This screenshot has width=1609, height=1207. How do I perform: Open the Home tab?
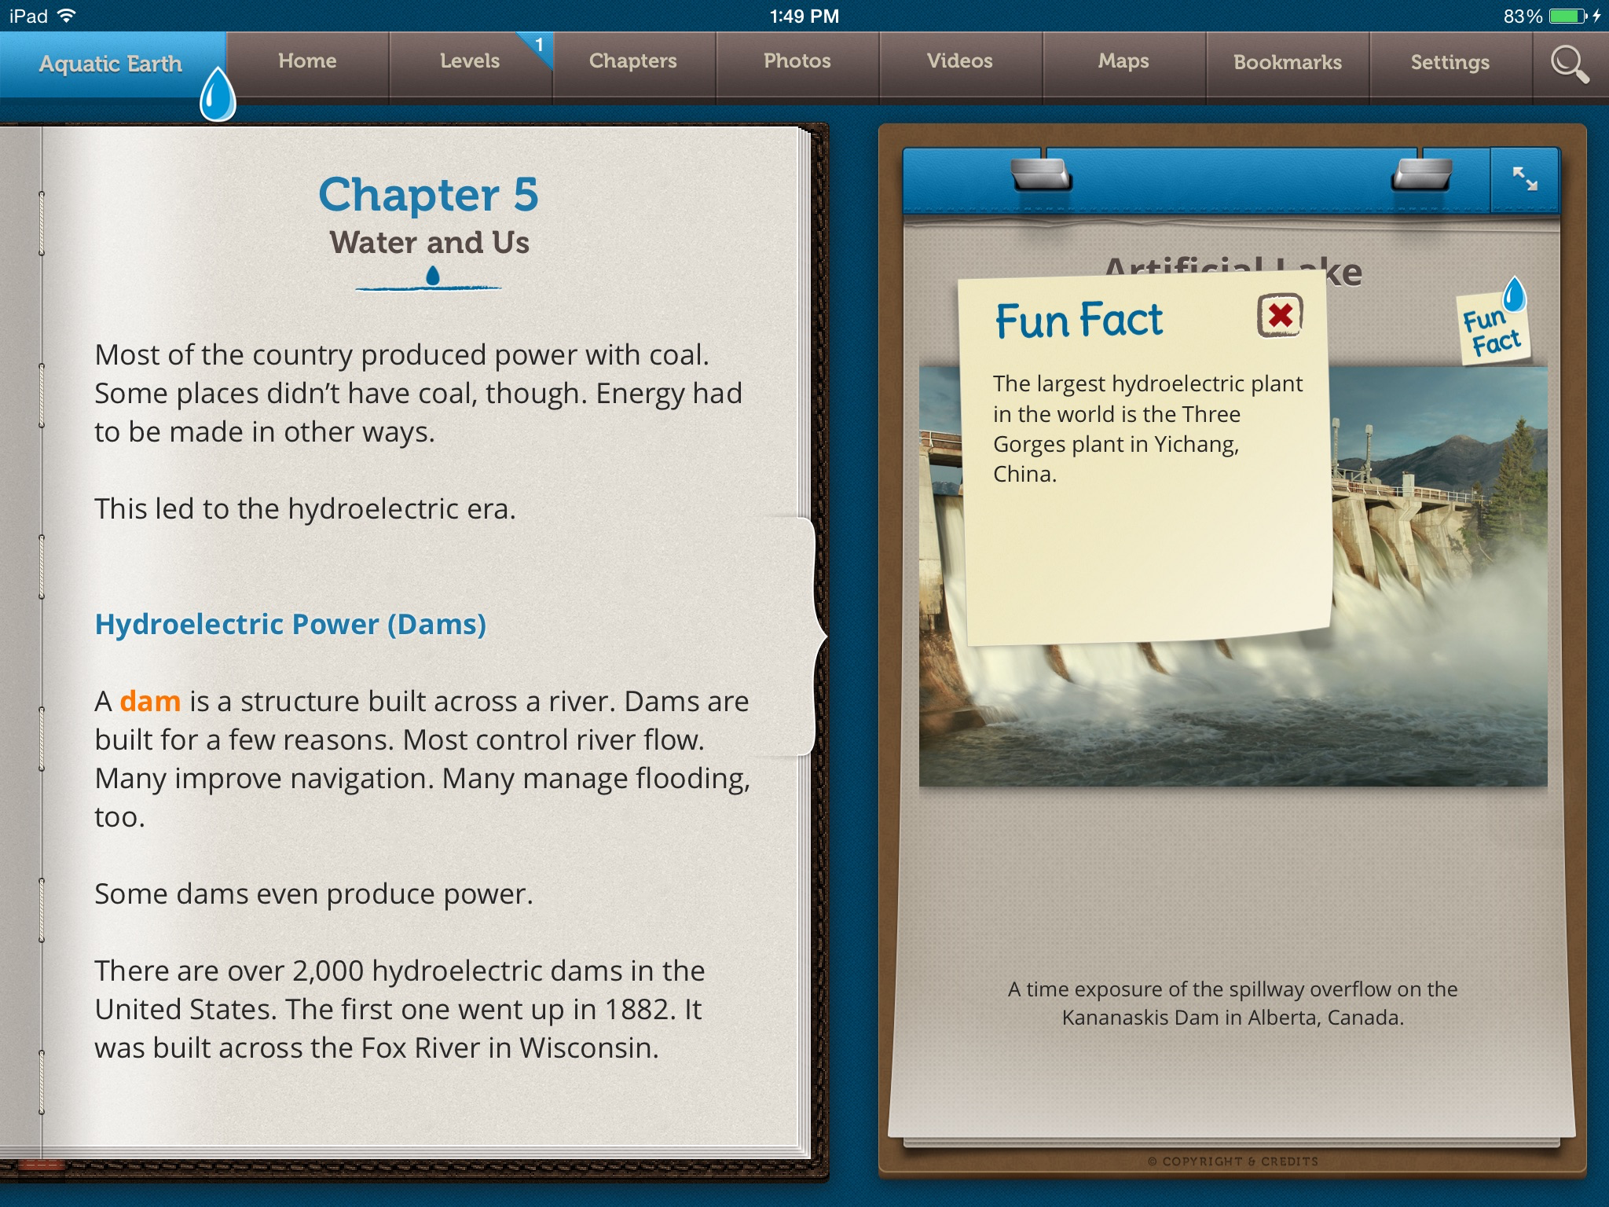(307, 61)
